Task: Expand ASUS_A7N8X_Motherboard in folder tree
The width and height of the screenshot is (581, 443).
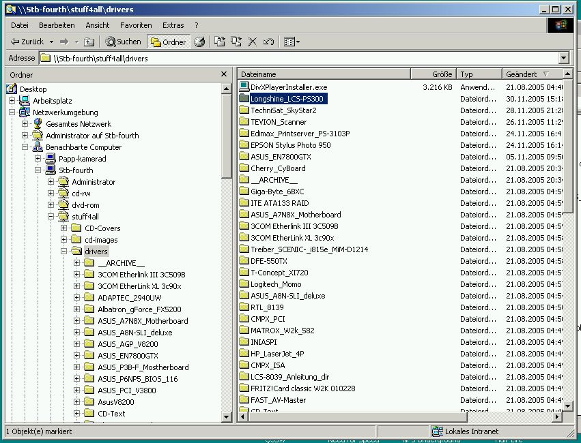Action: 77,321
